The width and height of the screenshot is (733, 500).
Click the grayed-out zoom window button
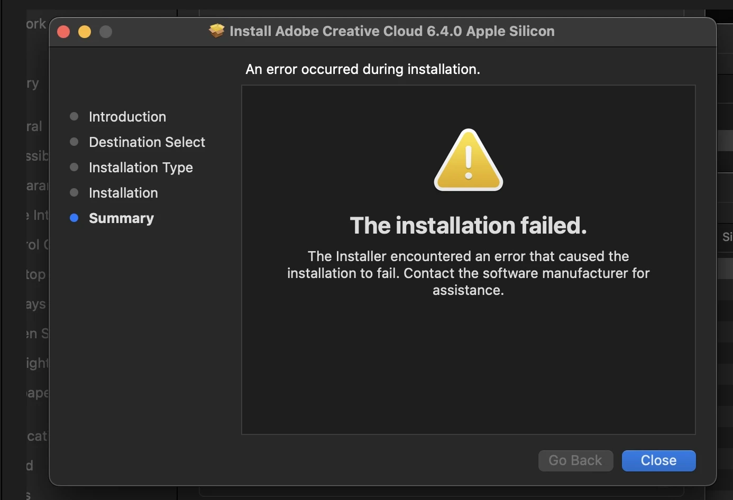click(106, 32)
